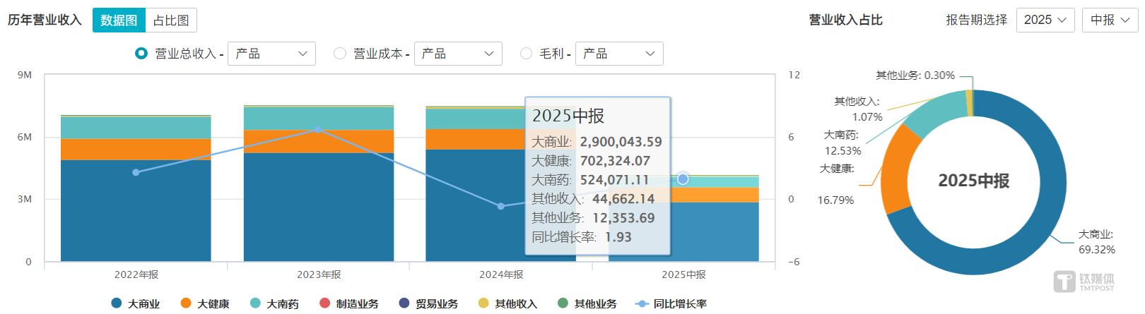Viewport: 1145px width, 314px height.
Task: Expand the 产品 dropdown next to 营业成本
Action: [457, 54]
